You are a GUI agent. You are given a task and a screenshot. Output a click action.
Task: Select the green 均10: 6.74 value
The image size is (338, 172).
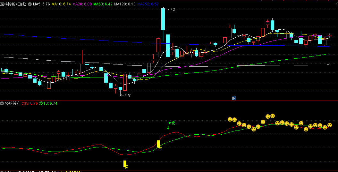[48, 103]
